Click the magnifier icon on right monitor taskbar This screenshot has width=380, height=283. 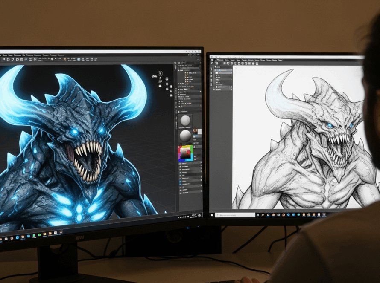tap(263, 215)
